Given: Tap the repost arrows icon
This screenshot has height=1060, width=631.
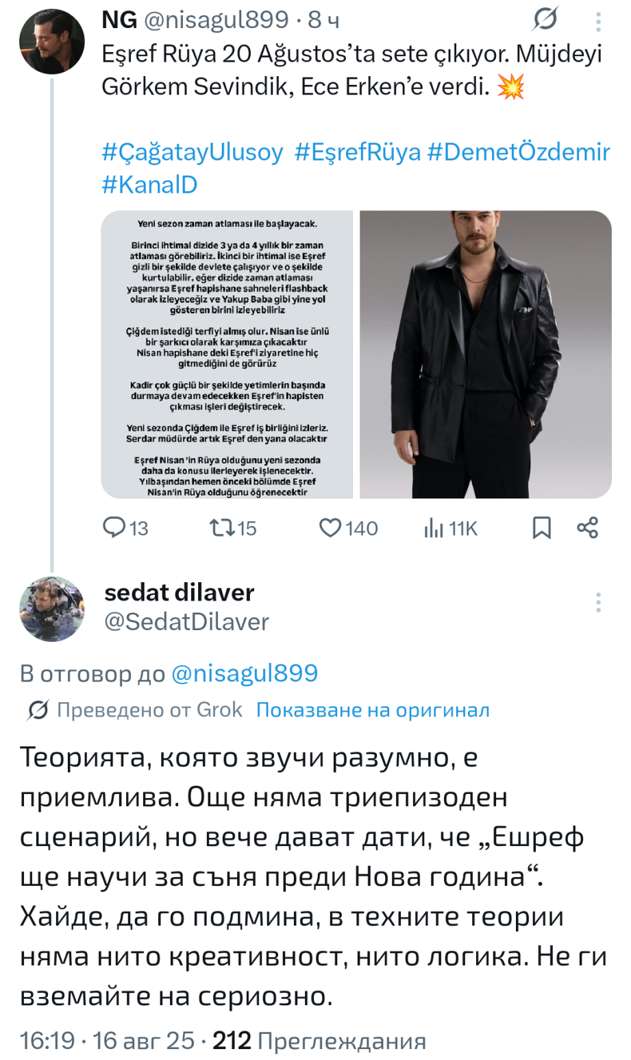Looking at the screenshot, I should pos(220,527).
